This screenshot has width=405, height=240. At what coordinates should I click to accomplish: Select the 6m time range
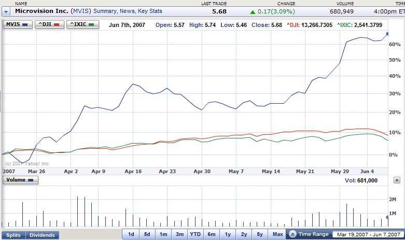click(x=211, y=234)
